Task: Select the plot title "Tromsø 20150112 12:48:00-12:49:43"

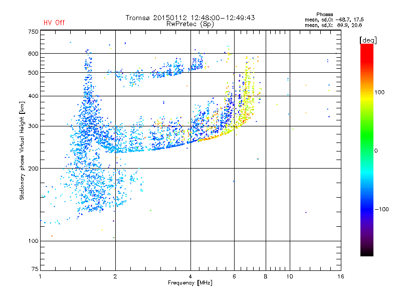Action: tap(190, 18)
